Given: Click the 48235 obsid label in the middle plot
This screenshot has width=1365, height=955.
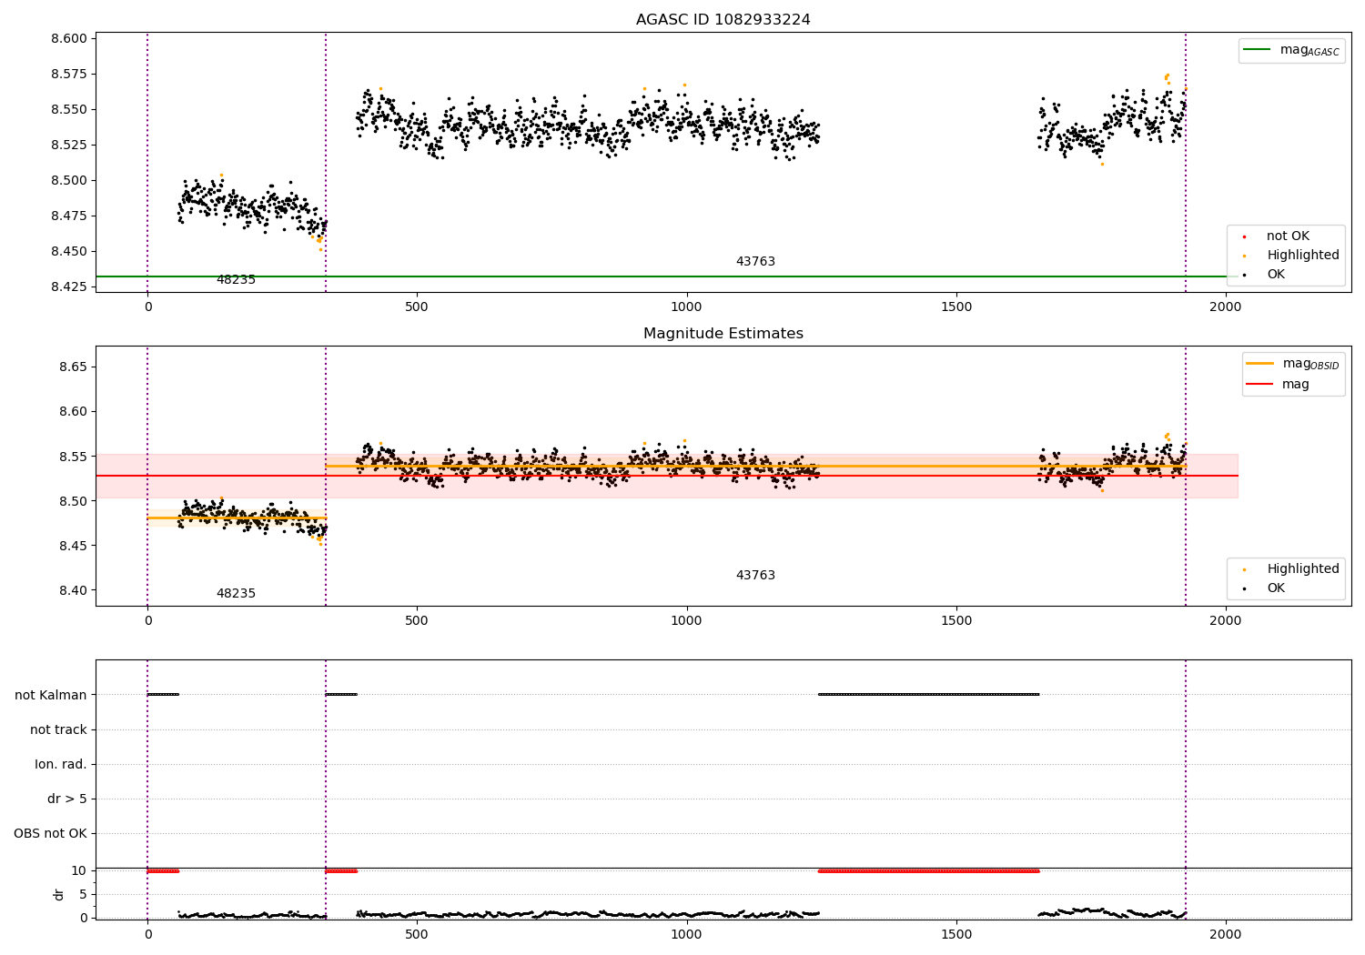Looking at the screenshot, I should (236, 594).
